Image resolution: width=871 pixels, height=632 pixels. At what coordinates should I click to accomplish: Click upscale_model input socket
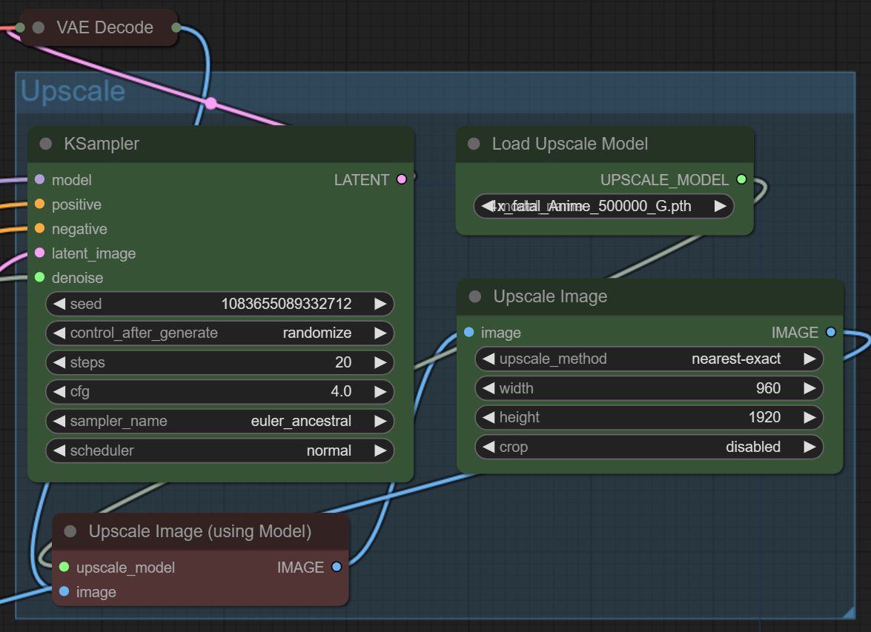click(x=64, y=567)
